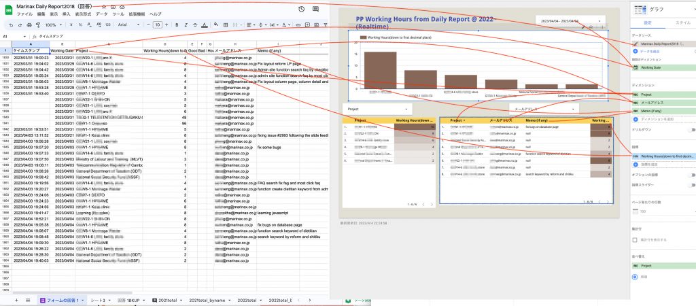
Task: Apply strikethrough formatting
Action: pos(194,24)
